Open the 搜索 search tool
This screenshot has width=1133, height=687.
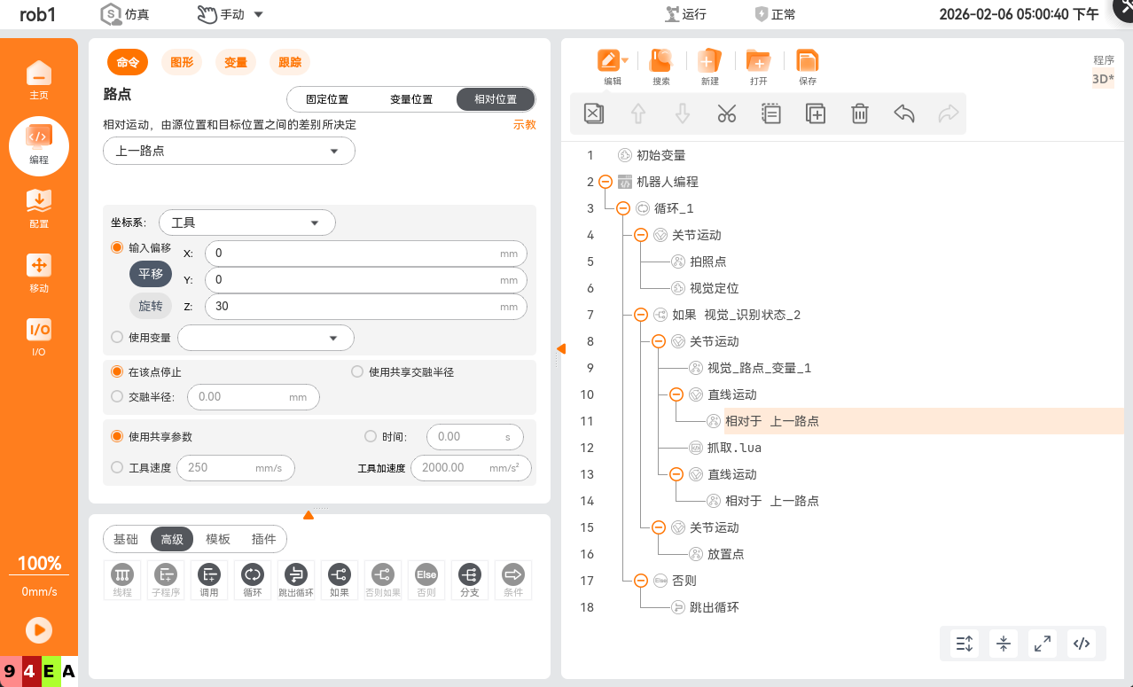tap(660, 66)
